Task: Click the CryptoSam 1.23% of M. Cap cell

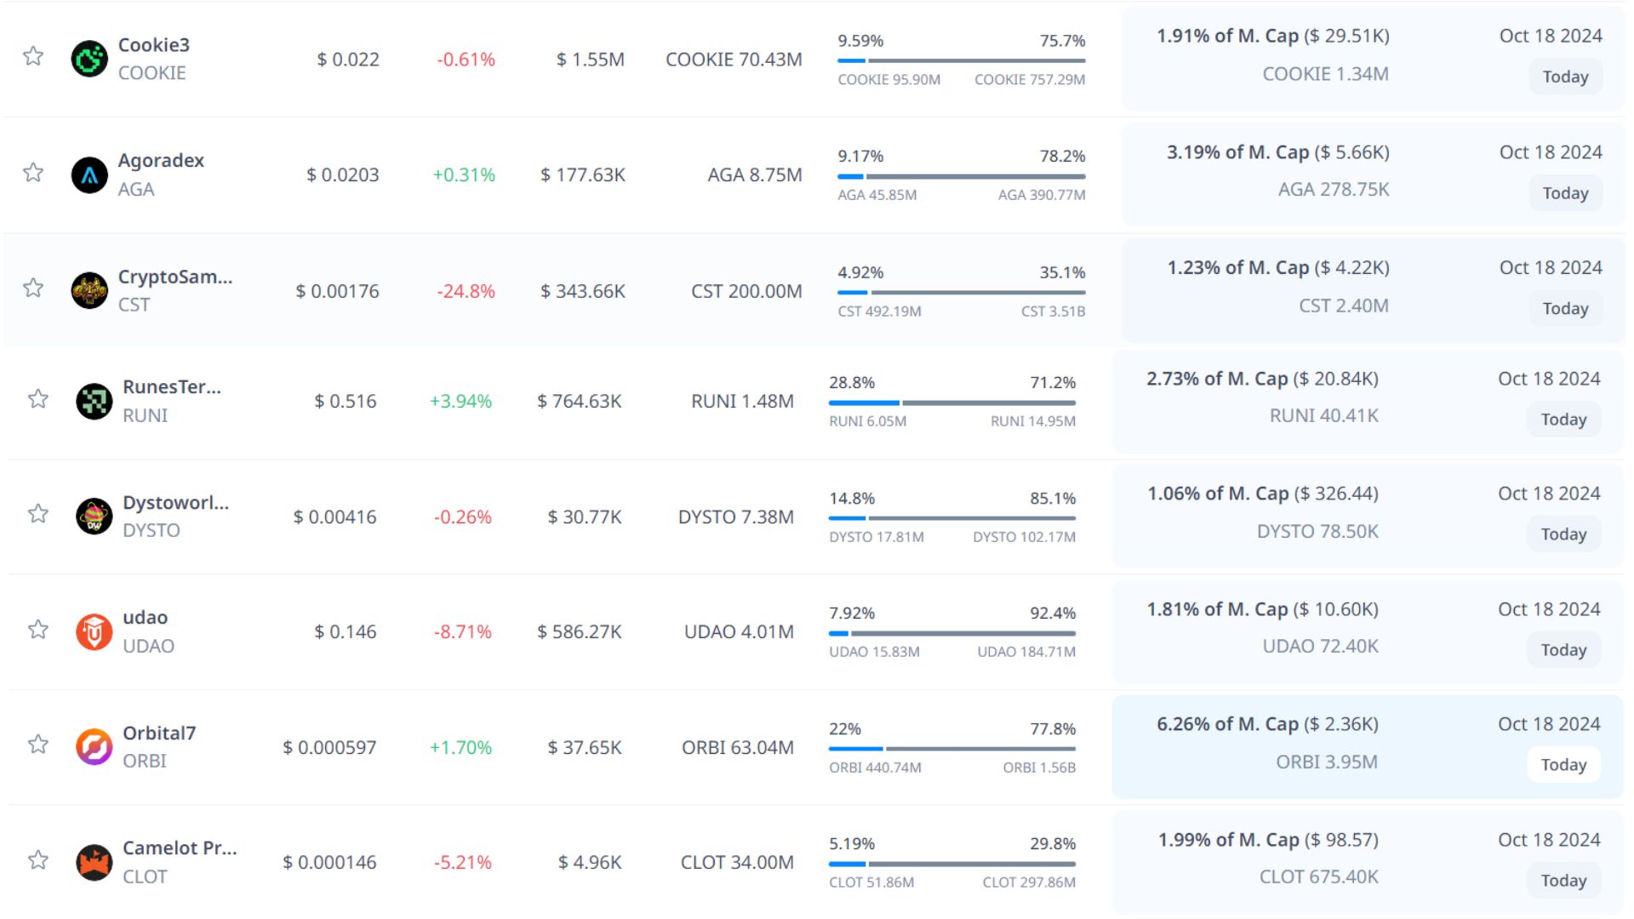Action: (1277, 268)
